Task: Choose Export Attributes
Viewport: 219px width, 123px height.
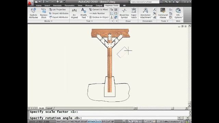Action: (59, 17)
